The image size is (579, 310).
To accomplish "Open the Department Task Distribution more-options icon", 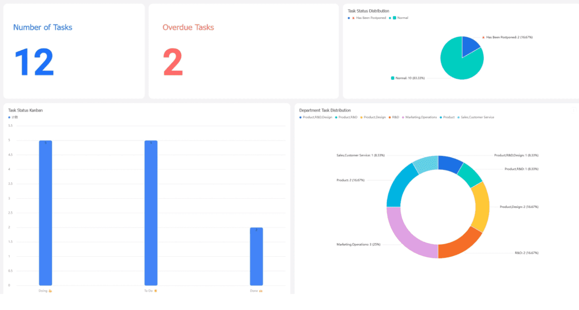I will click(x=573, y=110).
